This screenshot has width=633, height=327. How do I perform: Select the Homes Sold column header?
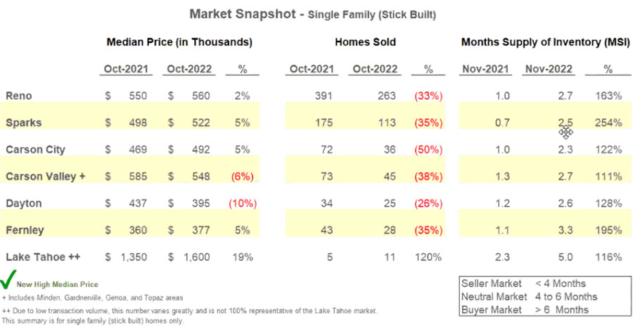pos(366,42)
